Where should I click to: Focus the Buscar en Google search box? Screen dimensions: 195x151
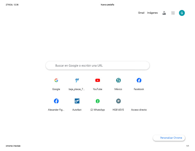click(x=97, y=66)
